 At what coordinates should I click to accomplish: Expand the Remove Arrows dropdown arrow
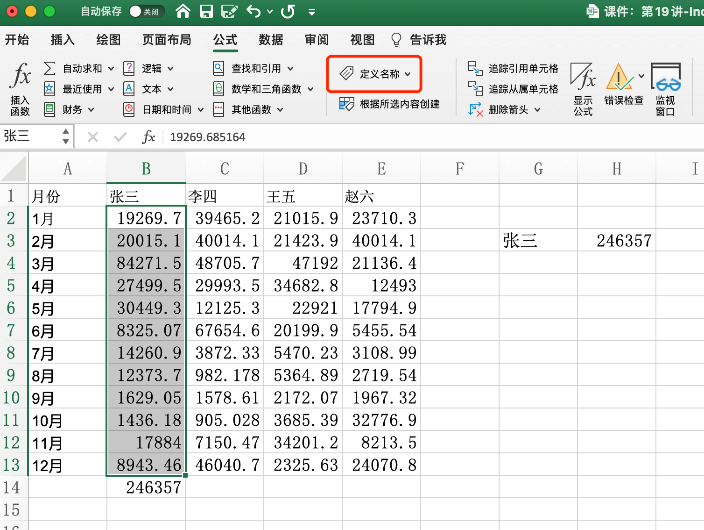point(537,110)
